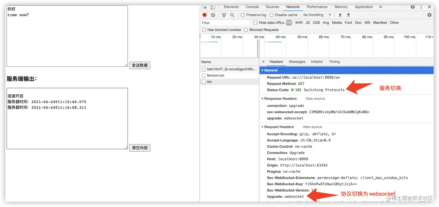Filter requests by Media
The width and height of the screenshot is (439, 207).
337,23
